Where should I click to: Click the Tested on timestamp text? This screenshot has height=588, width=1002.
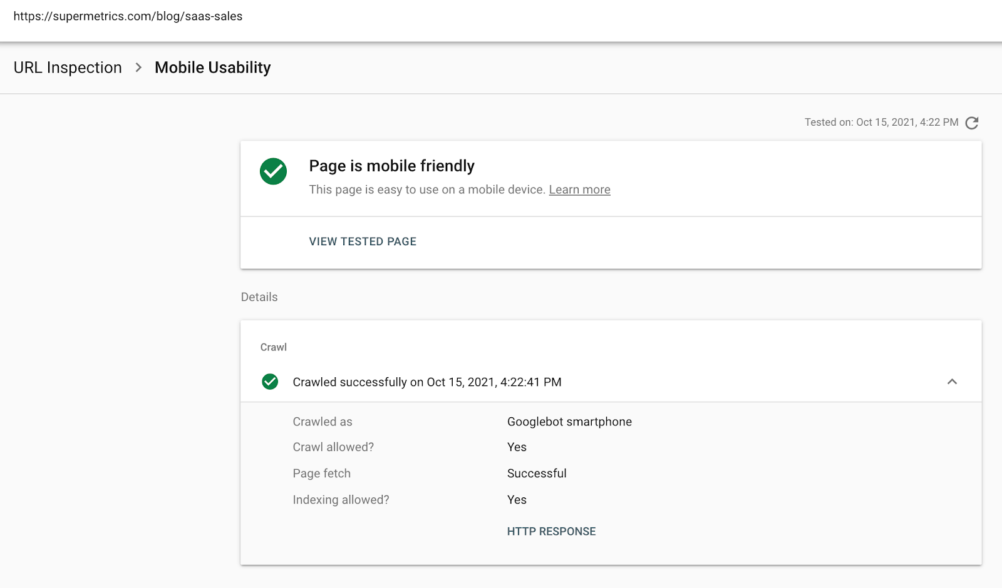881,123
